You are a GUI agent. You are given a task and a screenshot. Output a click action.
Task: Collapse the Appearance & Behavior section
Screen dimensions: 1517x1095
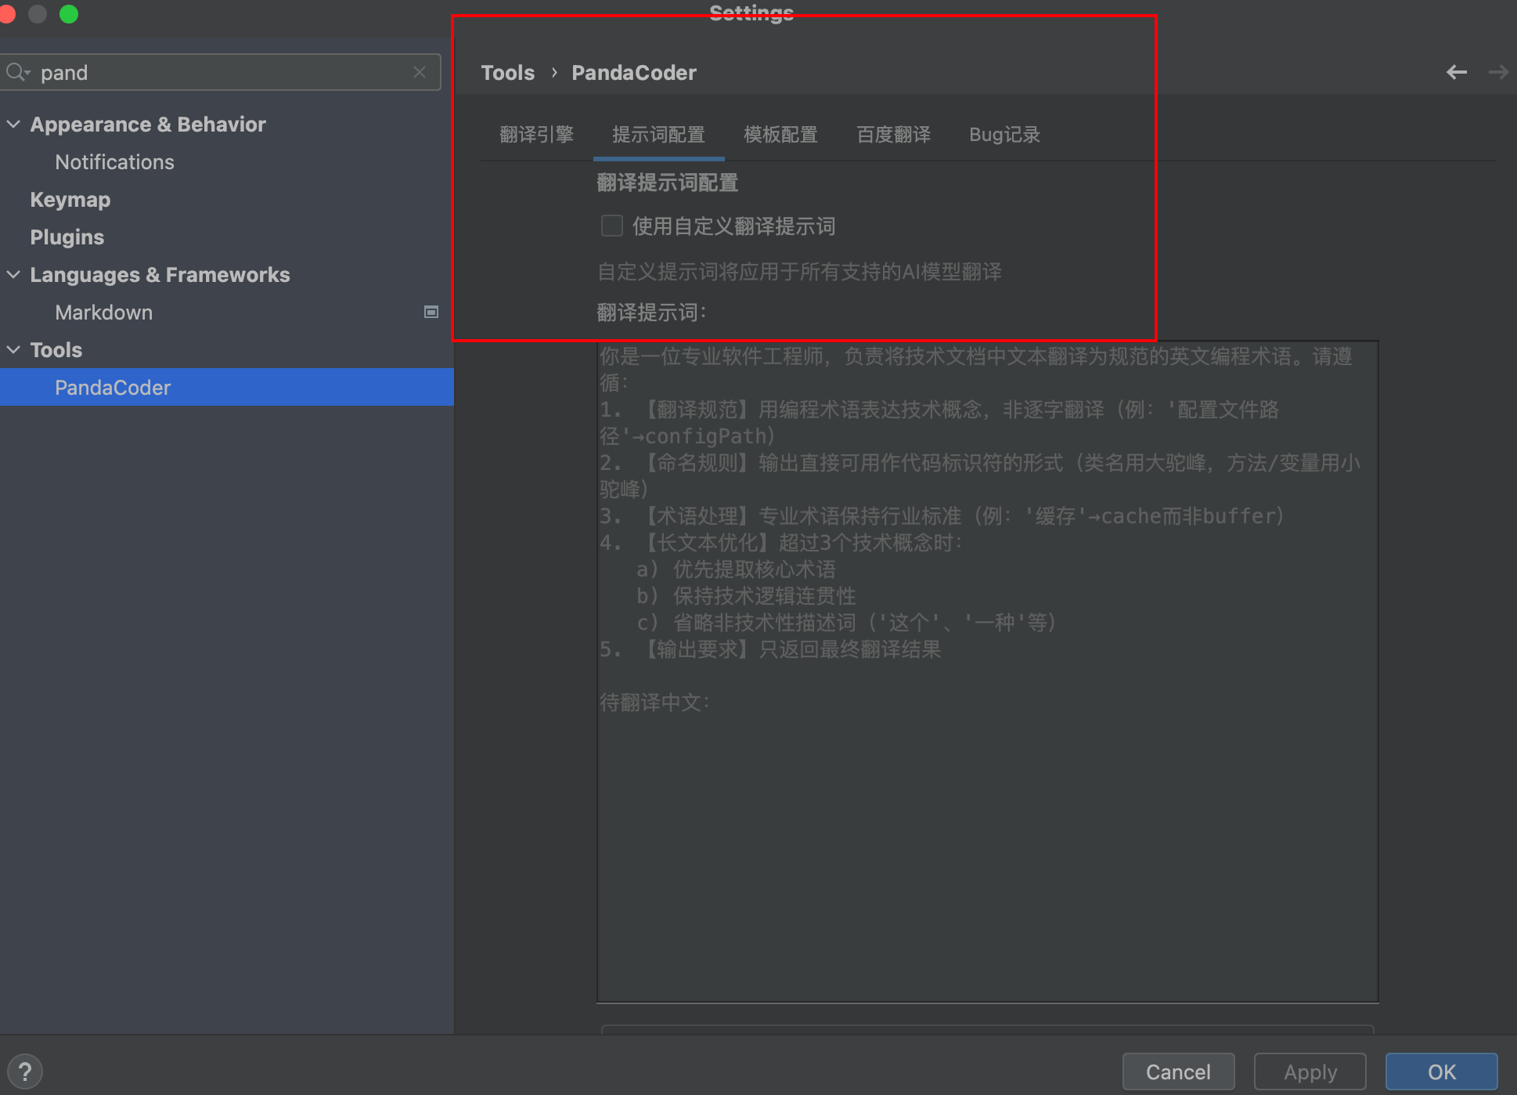(x=13, y=124)
